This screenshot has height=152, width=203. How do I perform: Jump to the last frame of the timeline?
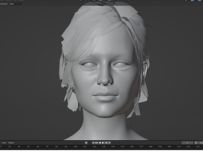pyautogui.click(x=110, y=143)
